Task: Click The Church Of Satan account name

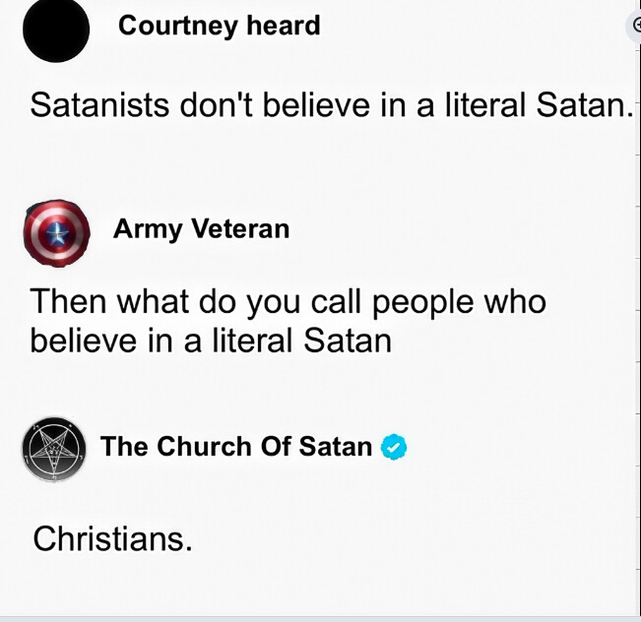Action: [236, 447]
